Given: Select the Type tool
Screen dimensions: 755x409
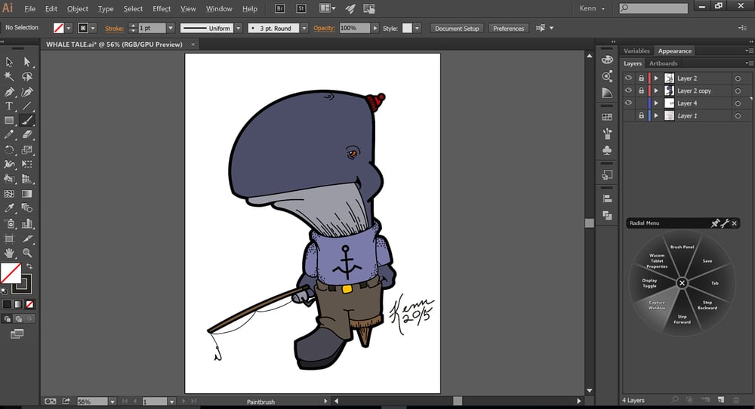Looking at the screenshot, I should point(9,106).
